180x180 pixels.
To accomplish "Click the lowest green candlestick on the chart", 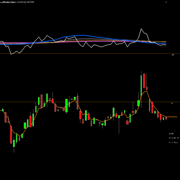I will [x=14, y=143].
